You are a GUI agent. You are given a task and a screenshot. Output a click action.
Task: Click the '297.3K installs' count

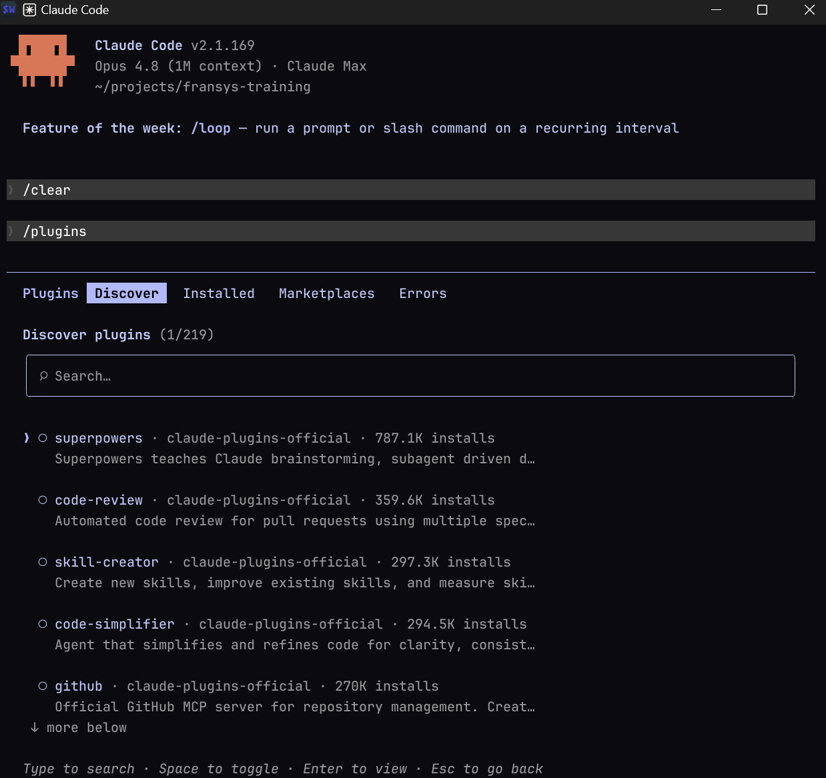451,562
